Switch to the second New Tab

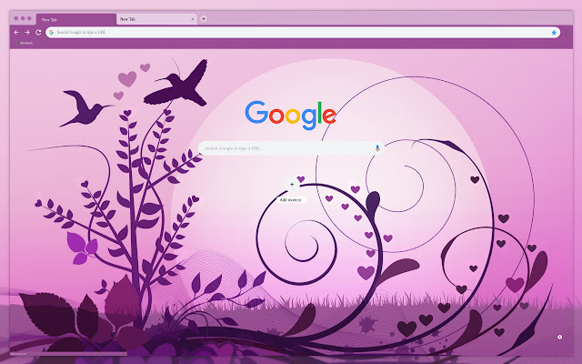tap(156, 19)
